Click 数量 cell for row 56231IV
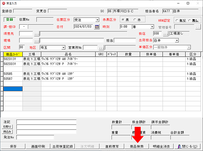The height and width of the screenshot is (151, 203). pos(128,59)
